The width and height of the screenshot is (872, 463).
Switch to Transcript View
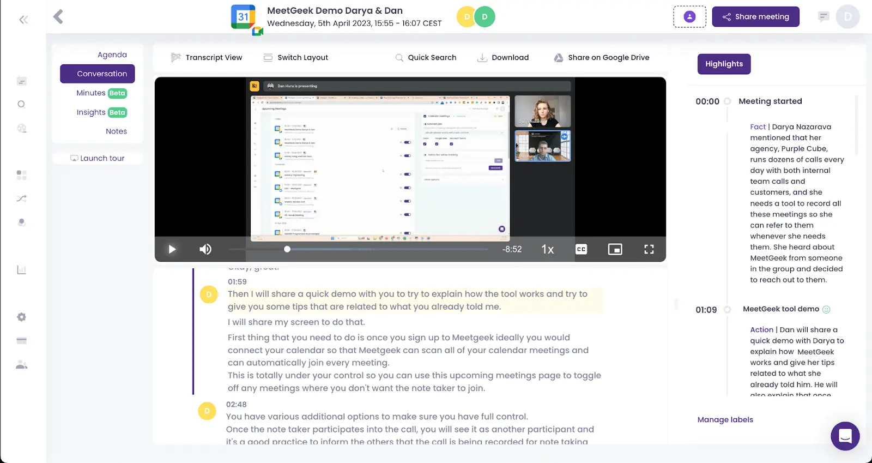coord(207,57)
